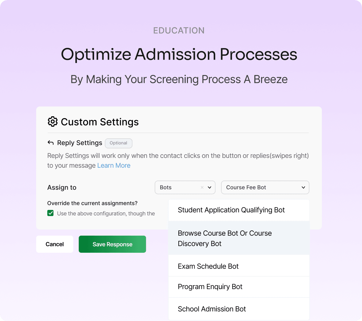Select Student Application Qualifying Bot
The width and height of the screenshot is (362, 321).
(231, 210)
